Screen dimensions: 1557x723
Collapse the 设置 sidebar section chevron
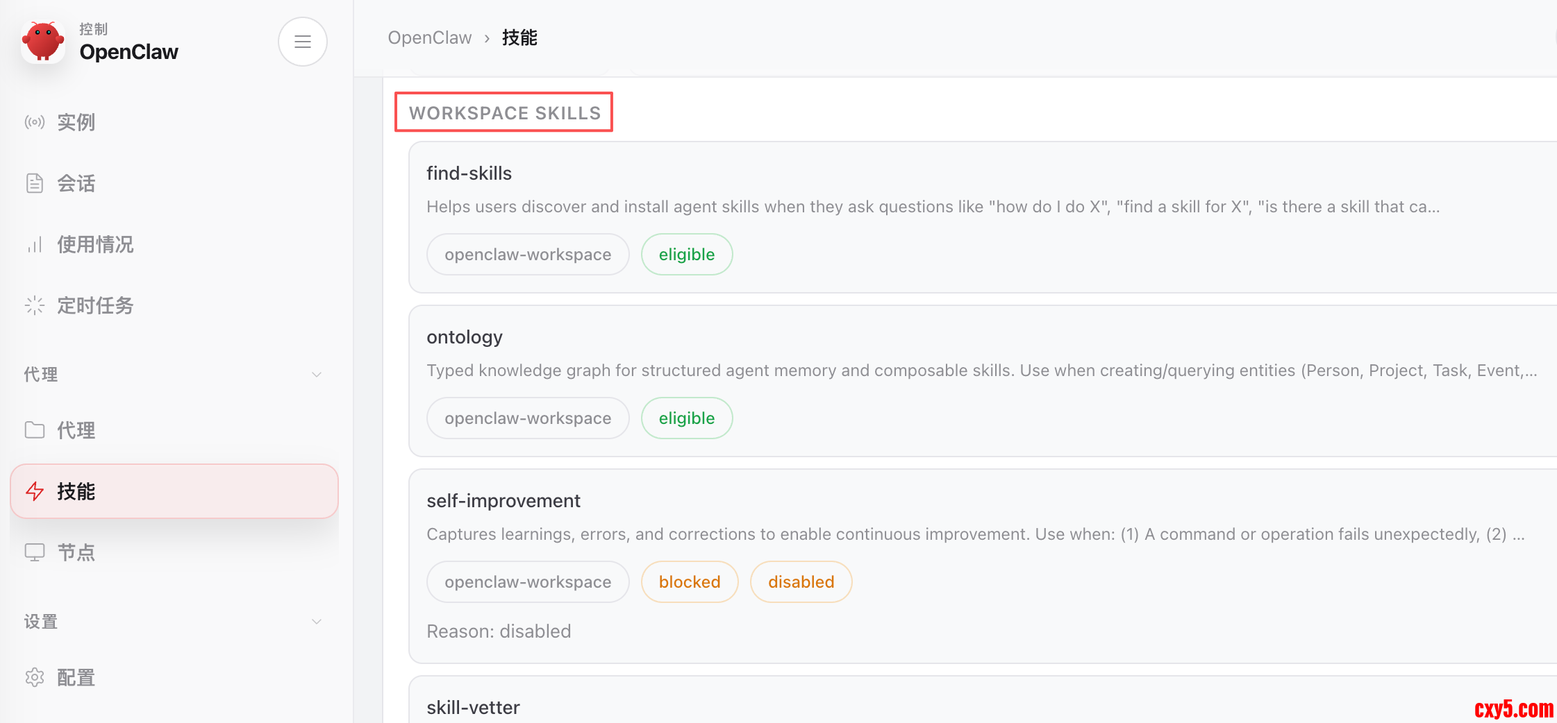(x=317, y=622)
